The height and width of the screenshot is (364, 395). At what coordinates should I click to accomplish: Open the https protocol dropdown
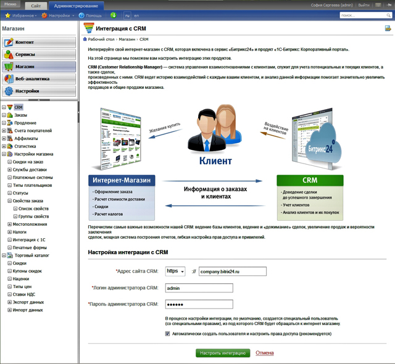[175, 271]
